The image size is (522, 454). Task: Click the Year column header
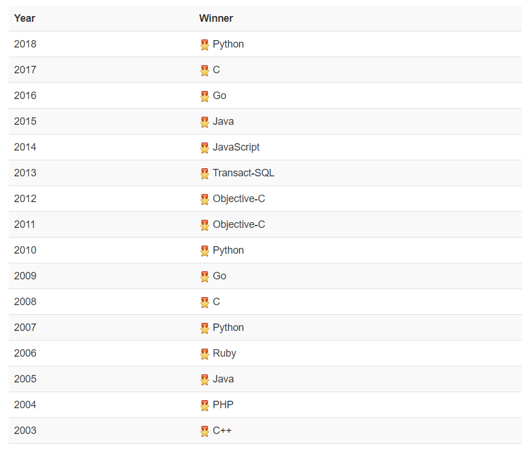pos(25,18)
